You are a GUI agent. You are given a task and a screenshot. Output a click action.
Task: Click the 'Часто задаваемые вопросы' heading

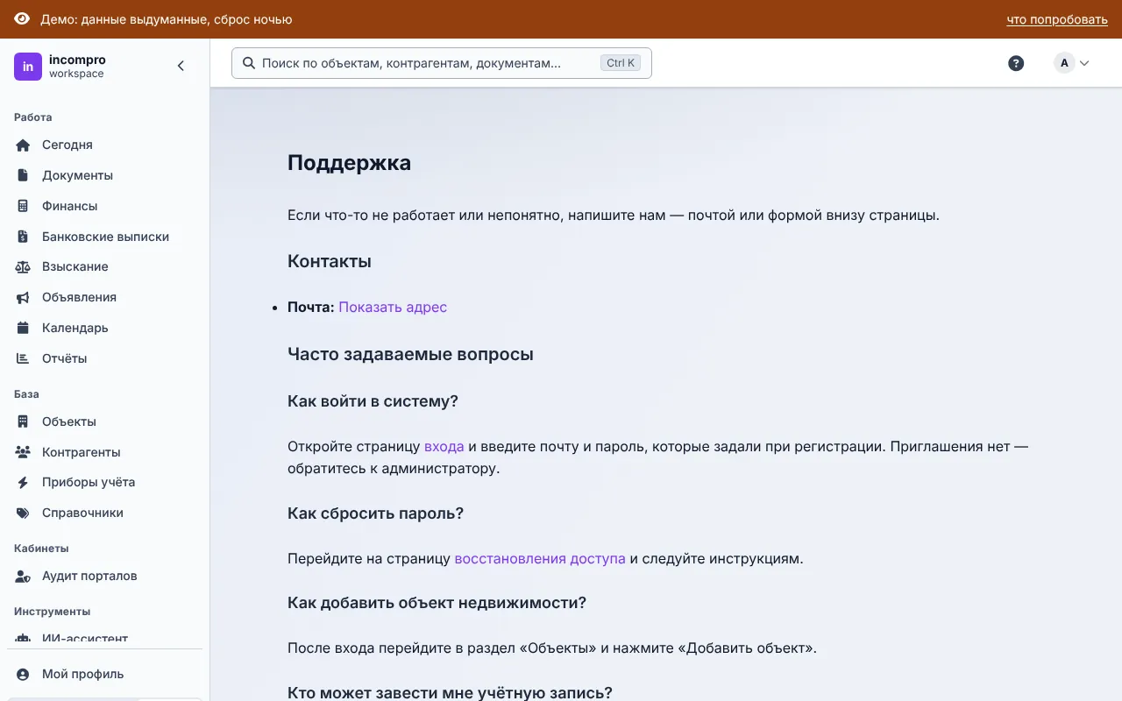(x=410, y=354)
